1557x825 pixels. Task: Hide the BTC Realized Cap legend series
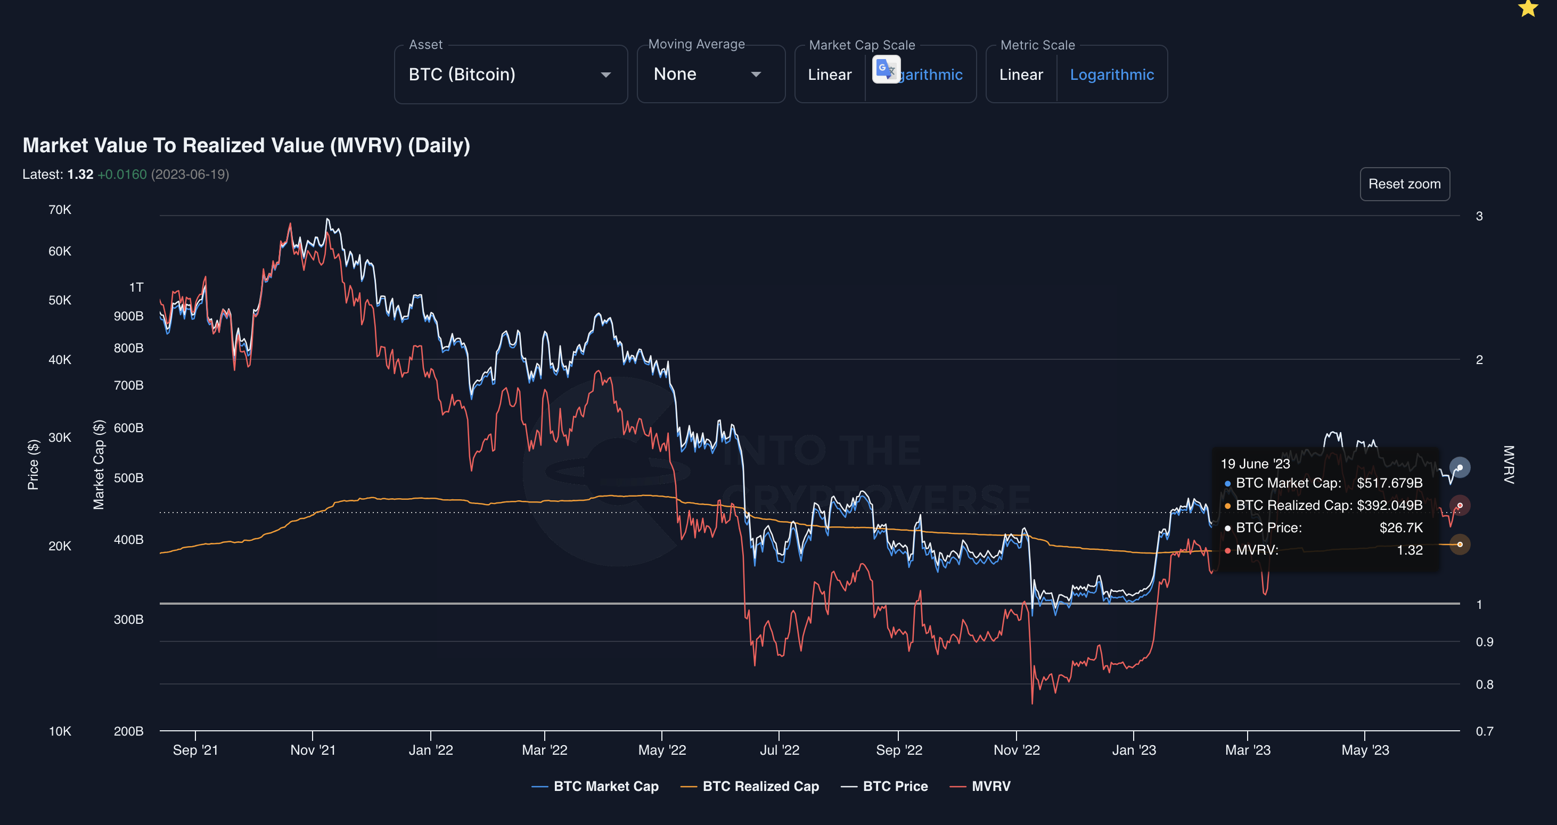(760, 786)
